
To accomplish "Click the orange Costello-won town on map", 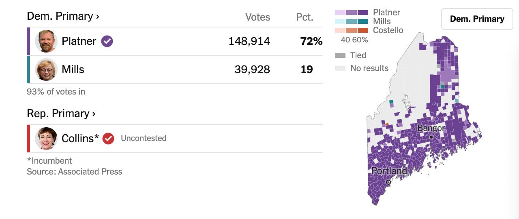I will 387,124.
